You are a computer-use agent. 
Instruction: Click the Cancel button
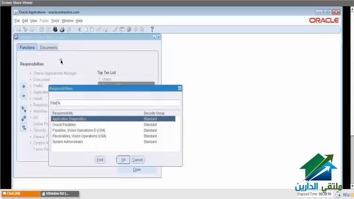click(x=138, y=160)
